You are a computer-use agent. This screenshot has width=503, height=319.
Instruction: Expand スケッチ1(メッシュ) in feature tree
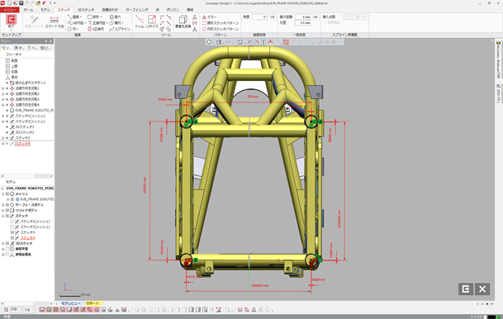point(2,116)
